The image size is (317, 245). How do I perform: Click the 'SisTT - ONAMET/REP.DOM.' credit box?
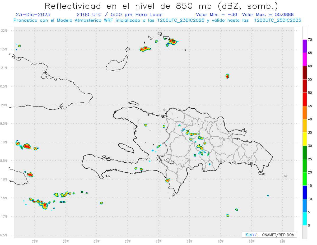click(x=269, y=235)
